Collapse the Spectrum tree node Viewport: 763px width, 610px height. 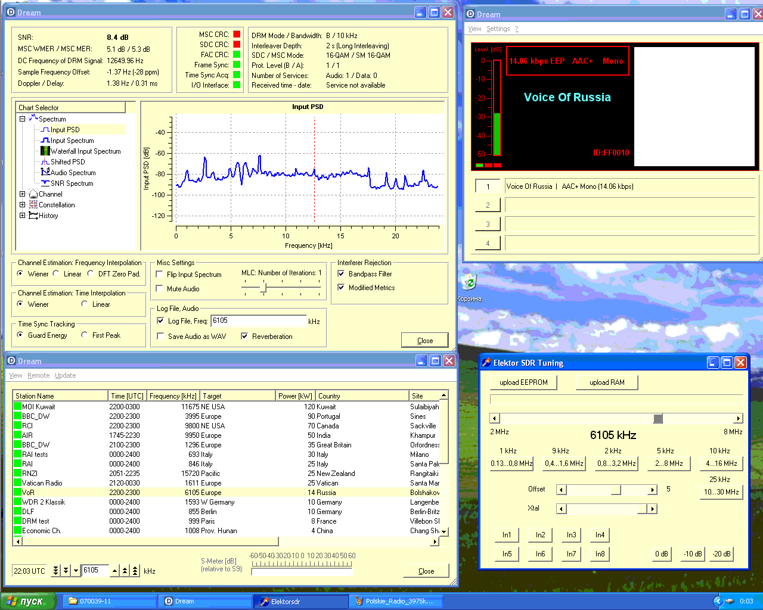click(23, 119)
